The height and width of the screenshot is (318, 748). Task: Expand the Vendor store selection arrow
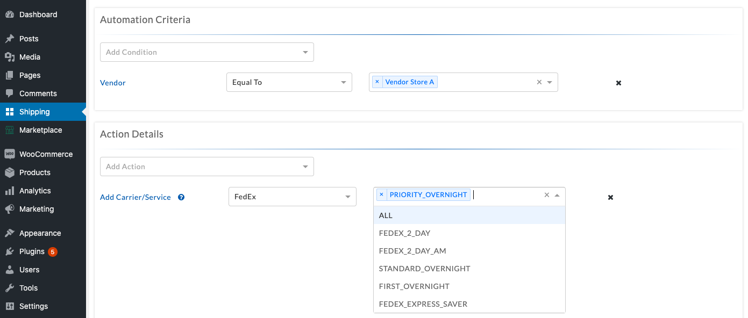[x=550, y=82]
